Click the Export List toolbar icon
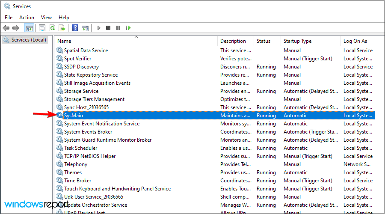The image size is (385, 214). point(62,28)
